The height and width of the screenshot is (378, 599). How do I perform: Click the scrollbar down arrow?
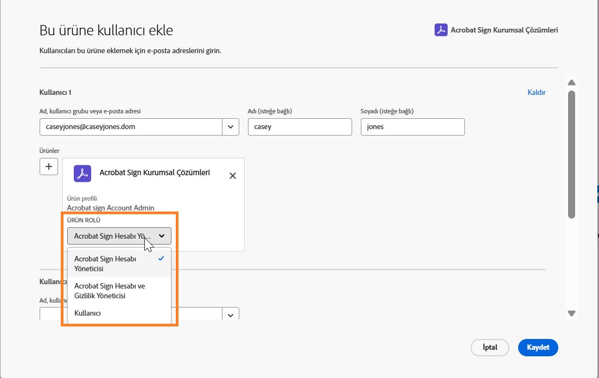coord(571,313)
